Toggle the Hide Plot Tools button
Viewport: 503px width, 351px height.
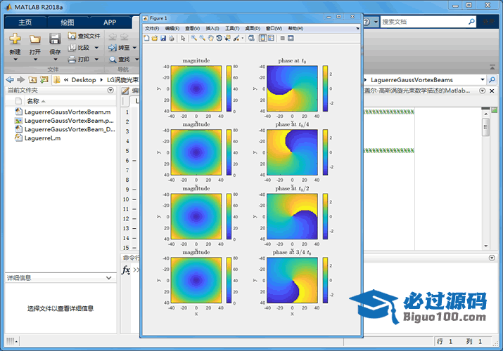tap(281, 38)
